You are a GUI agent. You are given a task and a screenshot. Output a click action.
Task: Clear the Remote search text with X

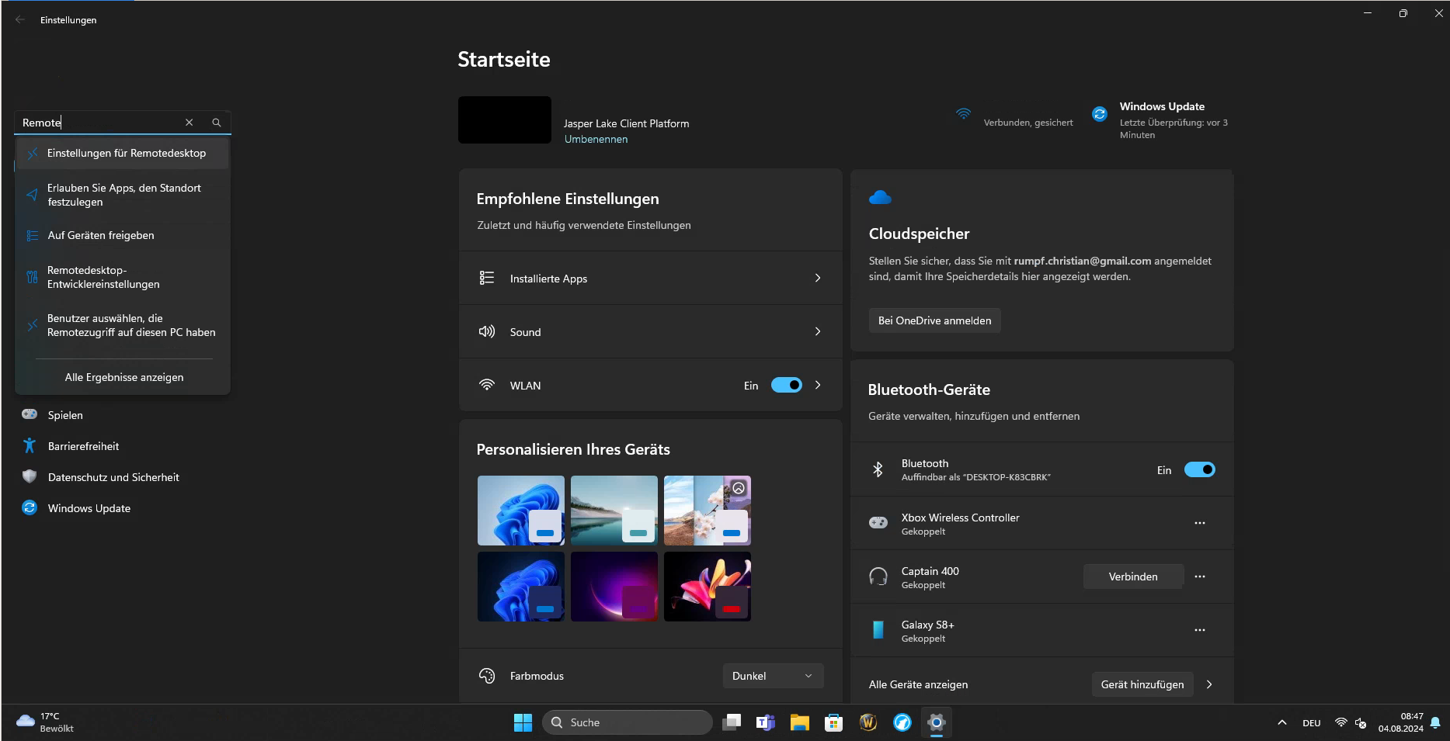tap(189, 123)
